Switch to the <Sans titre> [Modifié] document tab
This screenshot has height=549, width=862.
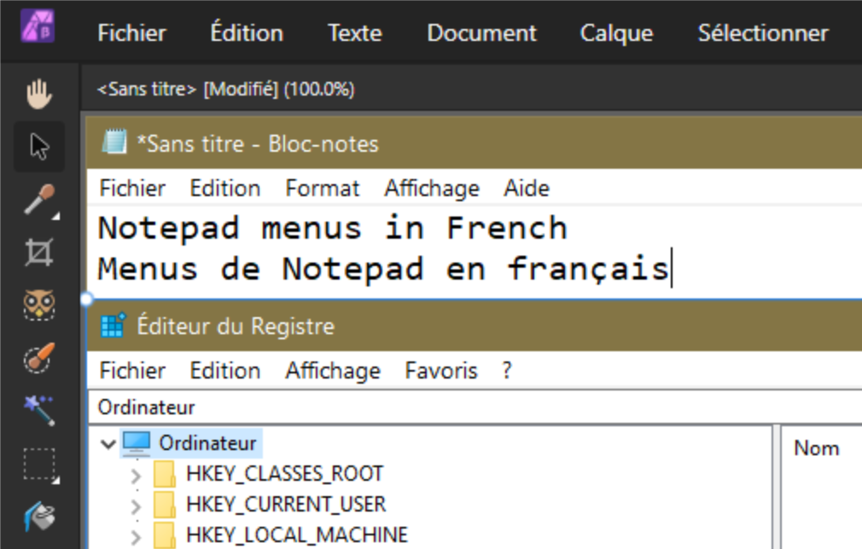coord(226,89)
